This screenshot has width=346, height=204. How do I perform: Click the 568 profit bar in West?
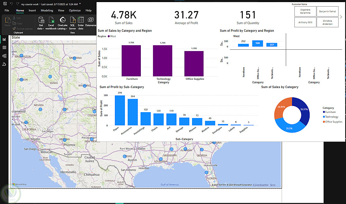257,43
